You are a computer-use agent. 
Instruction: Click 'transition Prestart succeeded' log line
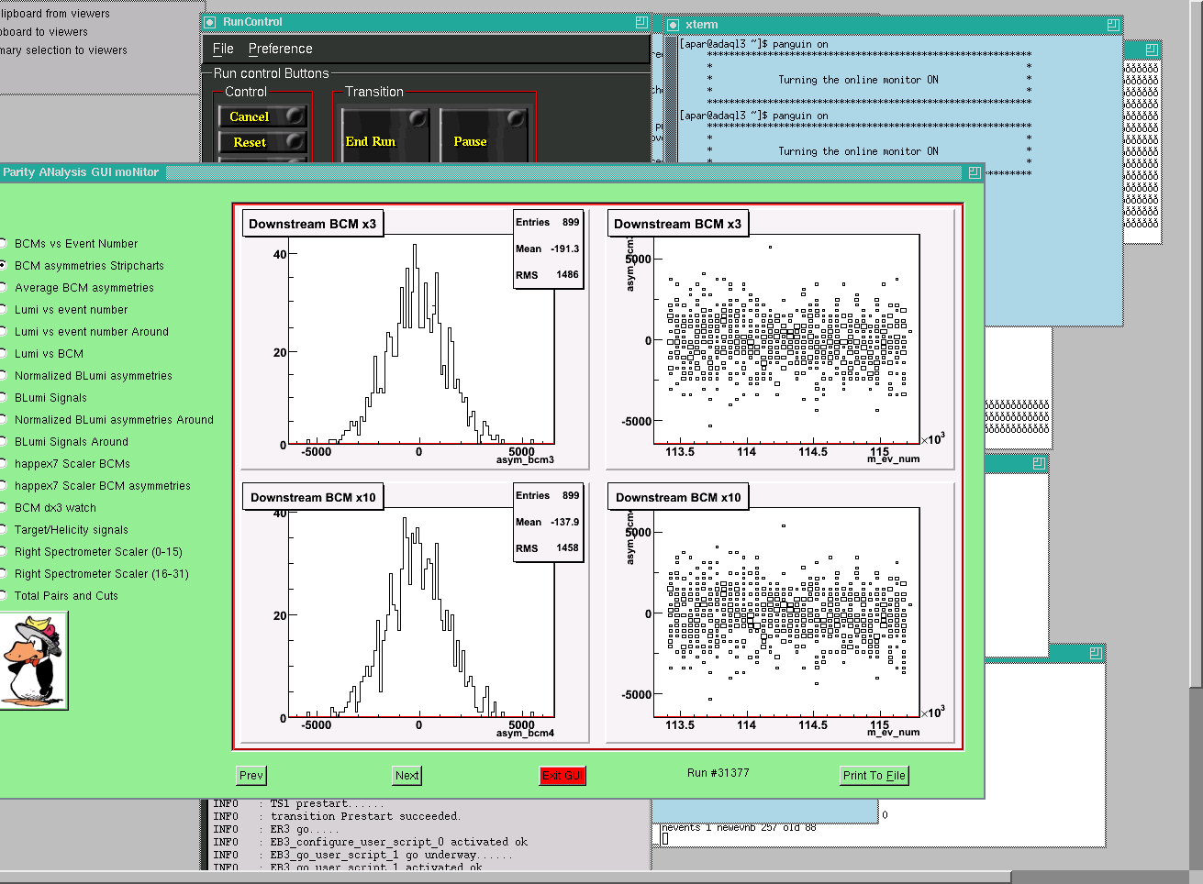tap(365, 816)
